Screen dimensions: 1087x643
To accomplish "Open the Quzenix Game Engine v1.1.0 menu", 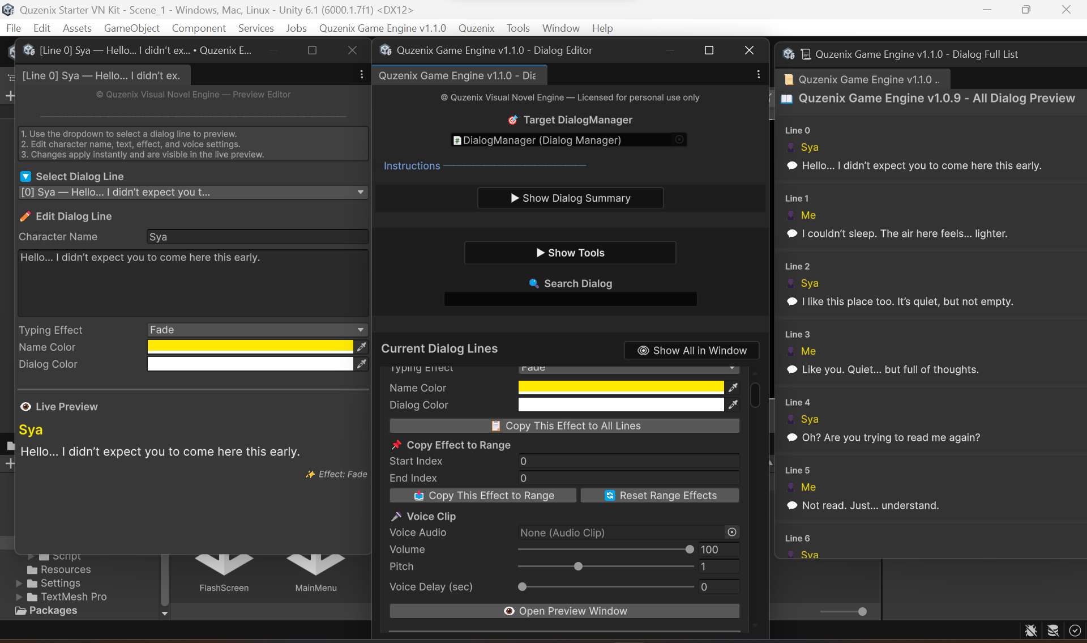I will click(382, 28).
